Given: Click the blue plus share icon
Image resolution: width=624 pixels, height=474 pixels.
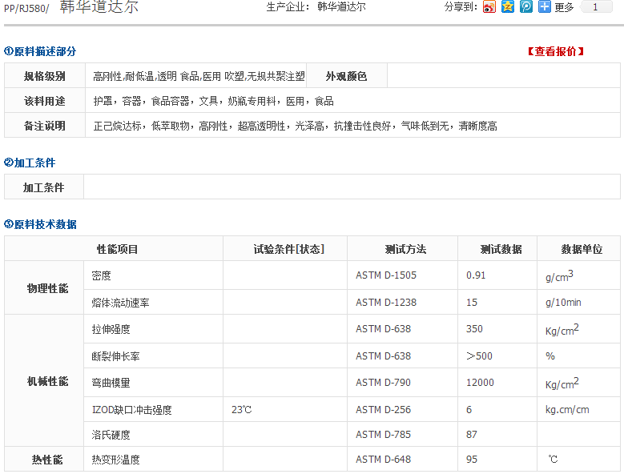Looking at the screenshot, I should [545, 7].
